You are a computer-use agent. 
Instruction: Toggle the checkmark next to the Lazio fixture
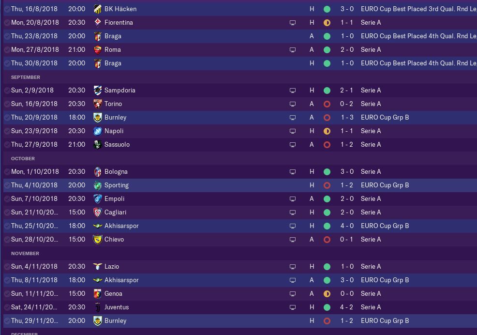click(x=7, y=266)
